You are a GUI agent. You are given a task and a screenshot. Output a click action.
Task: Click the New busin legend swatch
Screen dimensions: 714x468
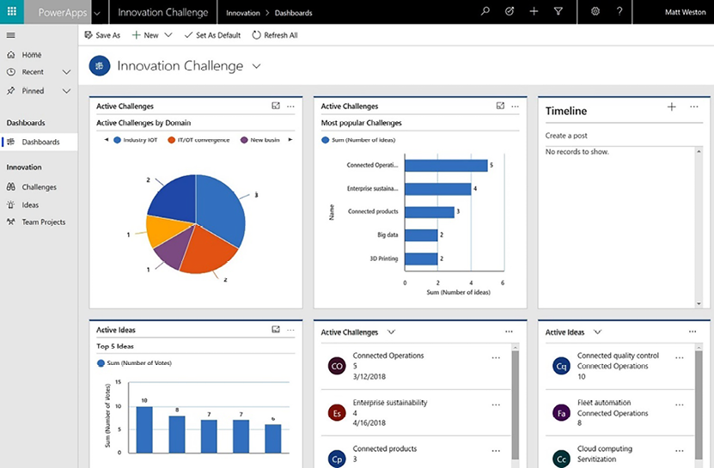244,140
